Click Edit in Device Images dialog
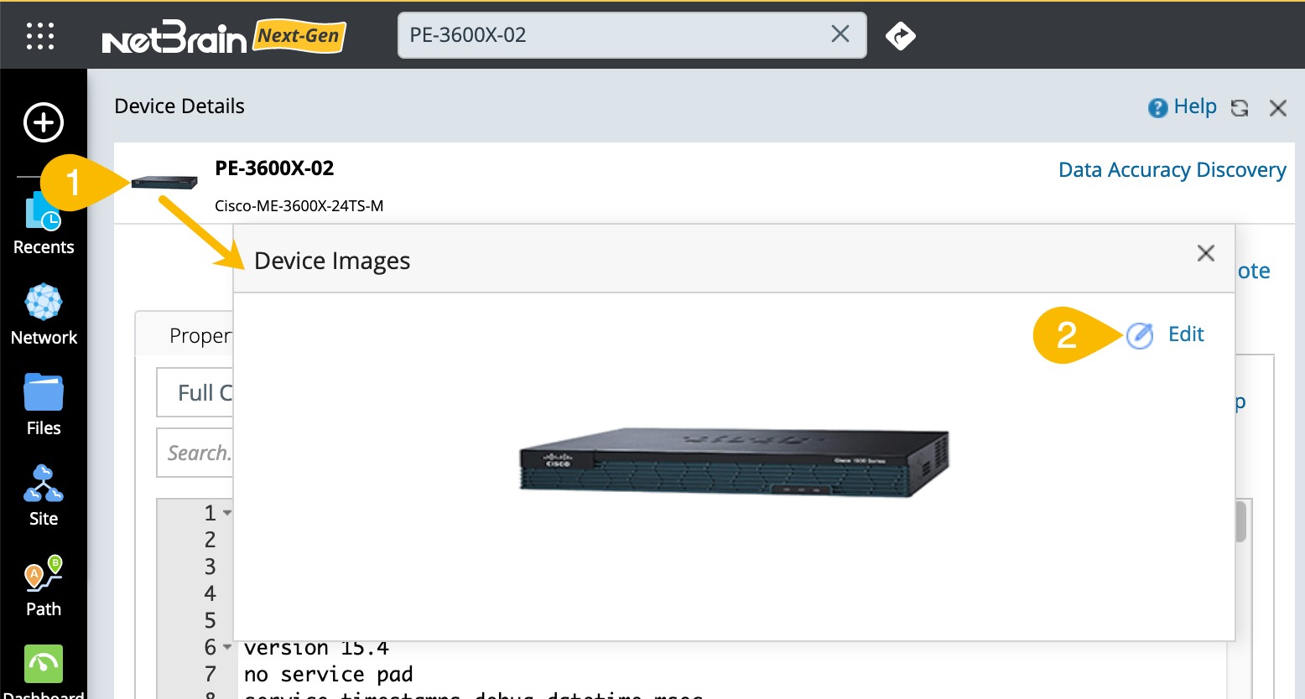Screen dimensions: 1305x699 [x=1165, y=334]
